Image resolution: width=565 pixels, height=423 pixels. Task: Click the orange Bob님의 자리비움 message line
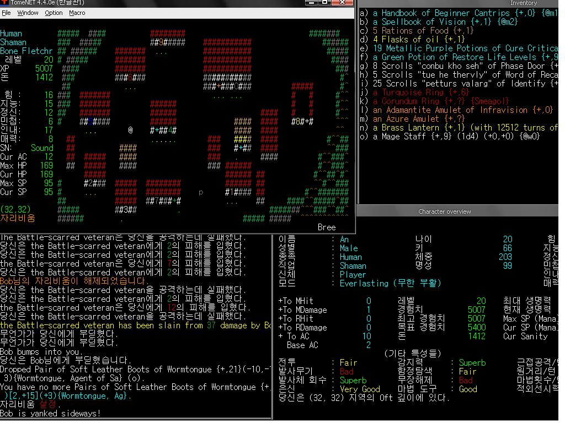click(74, 281)
